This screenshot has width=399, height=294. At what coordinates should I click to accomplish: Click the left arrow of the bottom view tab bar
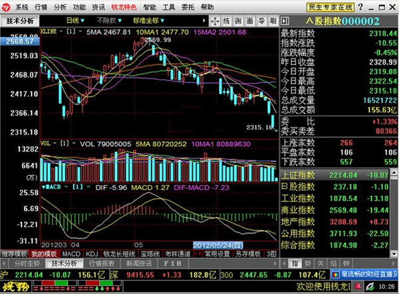coord(4,263)
